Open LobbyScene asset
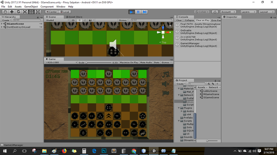Screen dimensions: 277x155 click(208, 91)
